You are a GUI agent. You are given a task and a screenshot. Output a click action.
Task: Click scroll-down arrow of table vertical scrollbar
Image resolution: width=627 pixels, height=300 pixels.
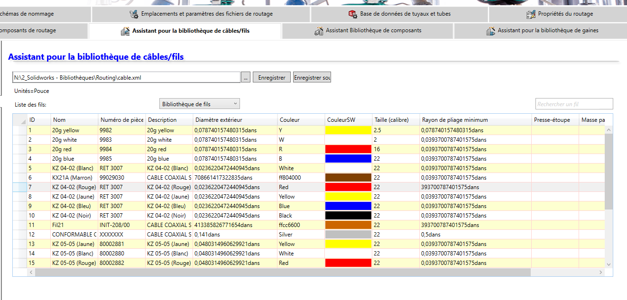click(609, 264)
